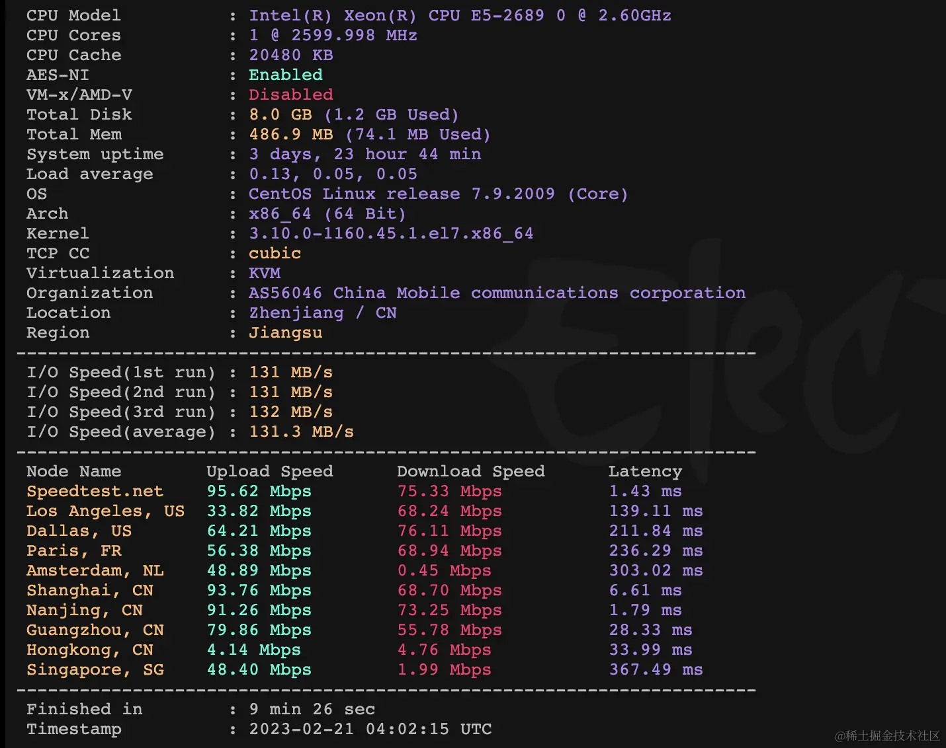946x748 pixels.
Task: Select the AES-NI status Enabled
Action: 285,75
